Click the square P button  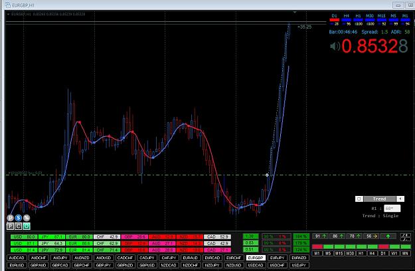click(10, 226)
